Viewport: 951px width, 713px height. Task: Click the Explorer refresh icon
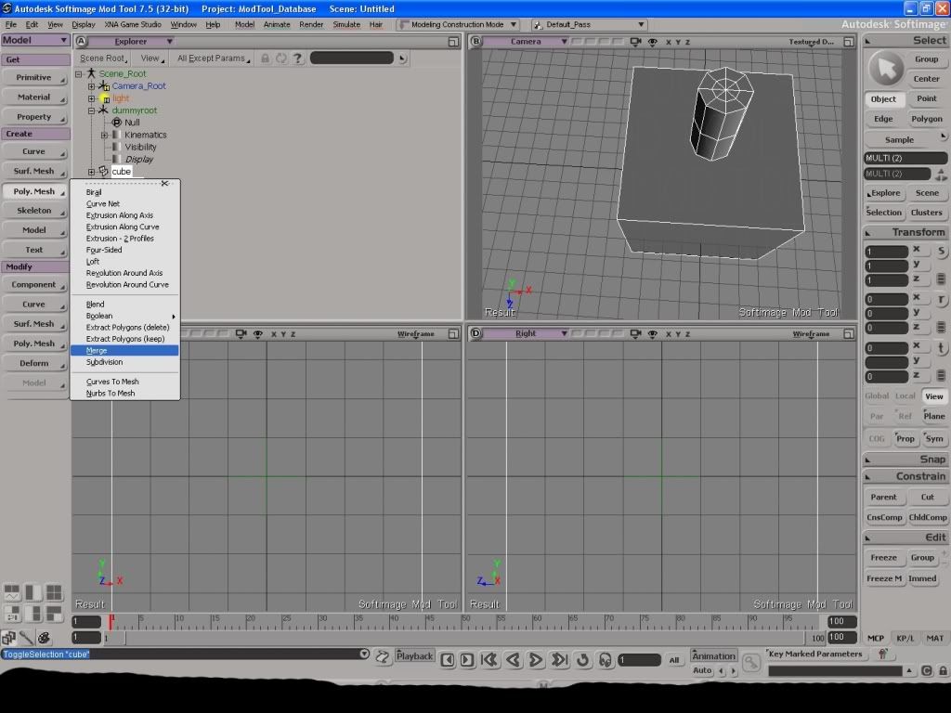point(280,58)
